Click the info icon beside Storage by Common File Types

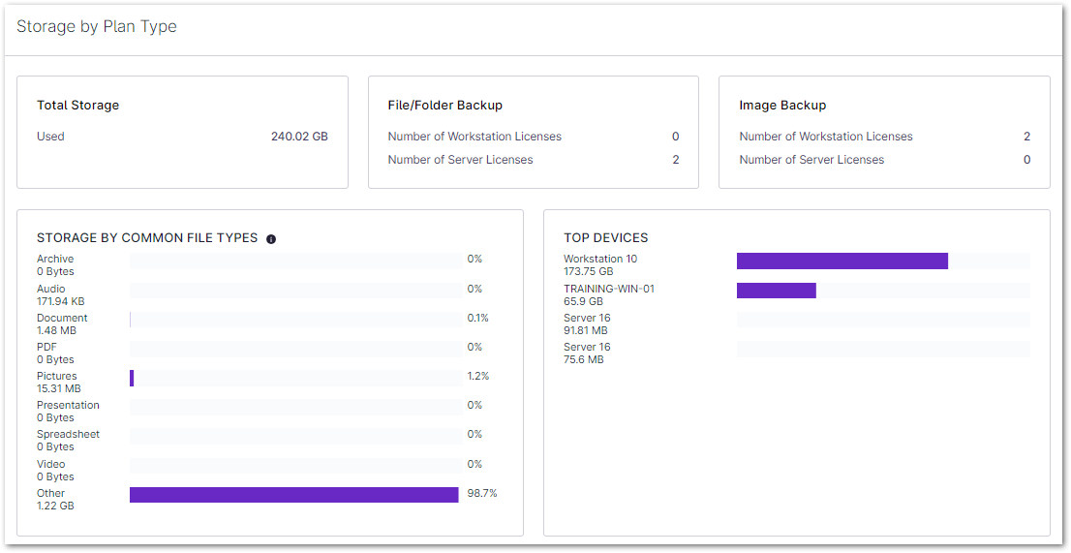click(x=271, y=238)
